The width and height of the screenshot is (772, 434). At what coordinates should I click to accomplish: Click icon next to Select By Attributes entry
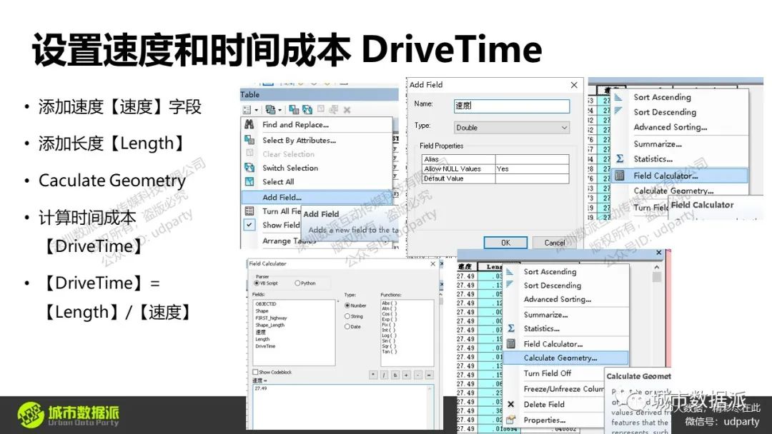(x=249, y=140)
